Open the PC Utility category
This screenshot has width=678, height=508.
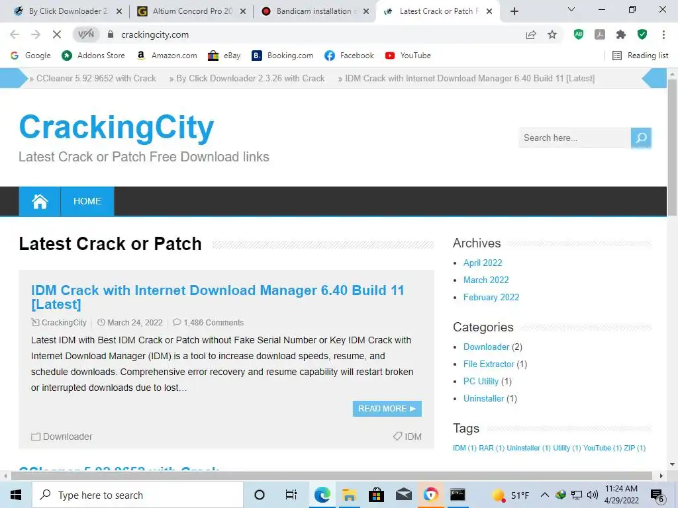coord(481,382)
